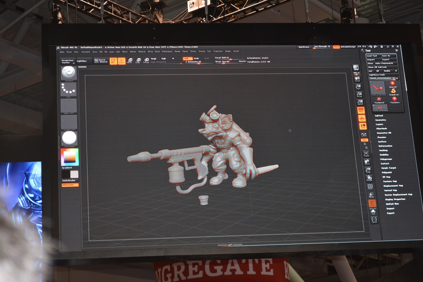Click the Solo icon in right shelf
This screenshot has width=423, height=282.
pos(373,212)
